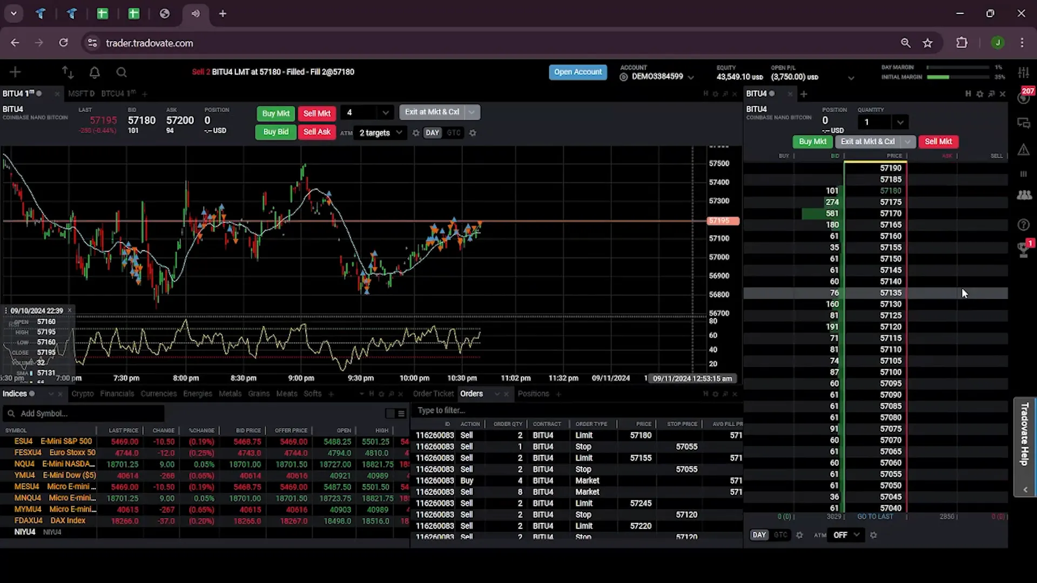Open gear next to DOM ATM OFF dropdown
Viewport: 1037px width, 583px height.
click(873, 535)
